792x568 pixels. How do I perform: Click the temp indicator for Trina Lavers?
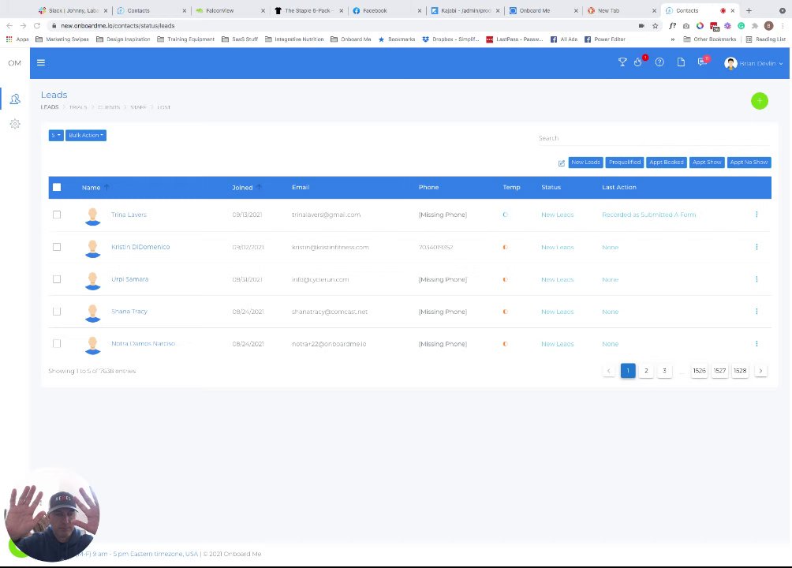(505, 215)
